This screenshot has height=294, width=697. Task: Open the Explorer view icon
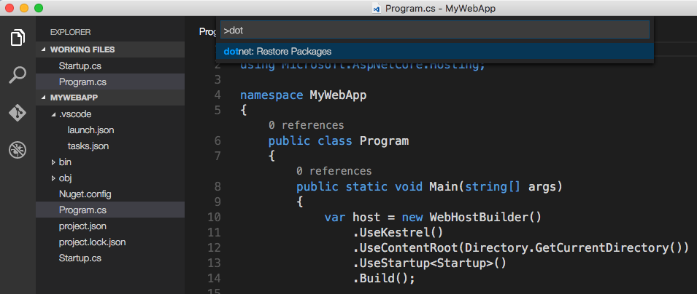(x=18, y=38)
